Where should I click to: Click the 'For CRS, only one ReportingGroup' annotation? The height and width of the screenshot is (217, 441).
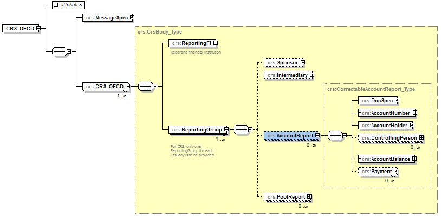pyautogui.click(x=192, y=150)
